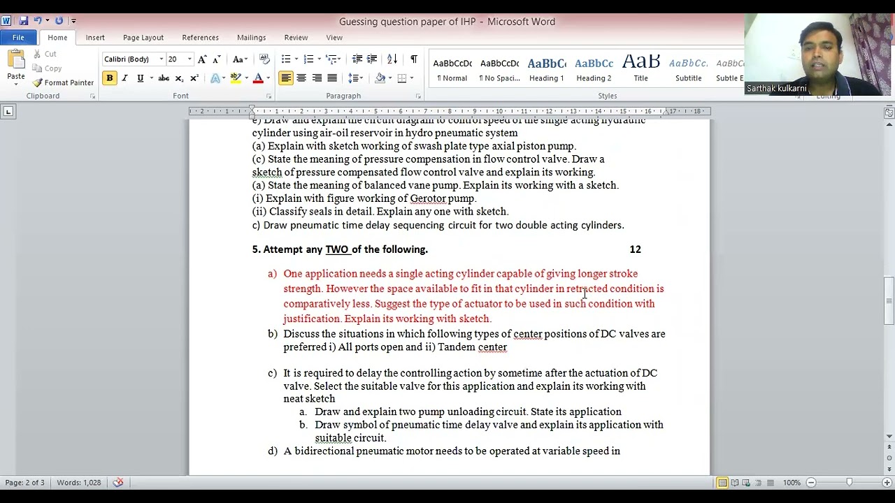Open the font size dropdown

(x=190, y=59)
